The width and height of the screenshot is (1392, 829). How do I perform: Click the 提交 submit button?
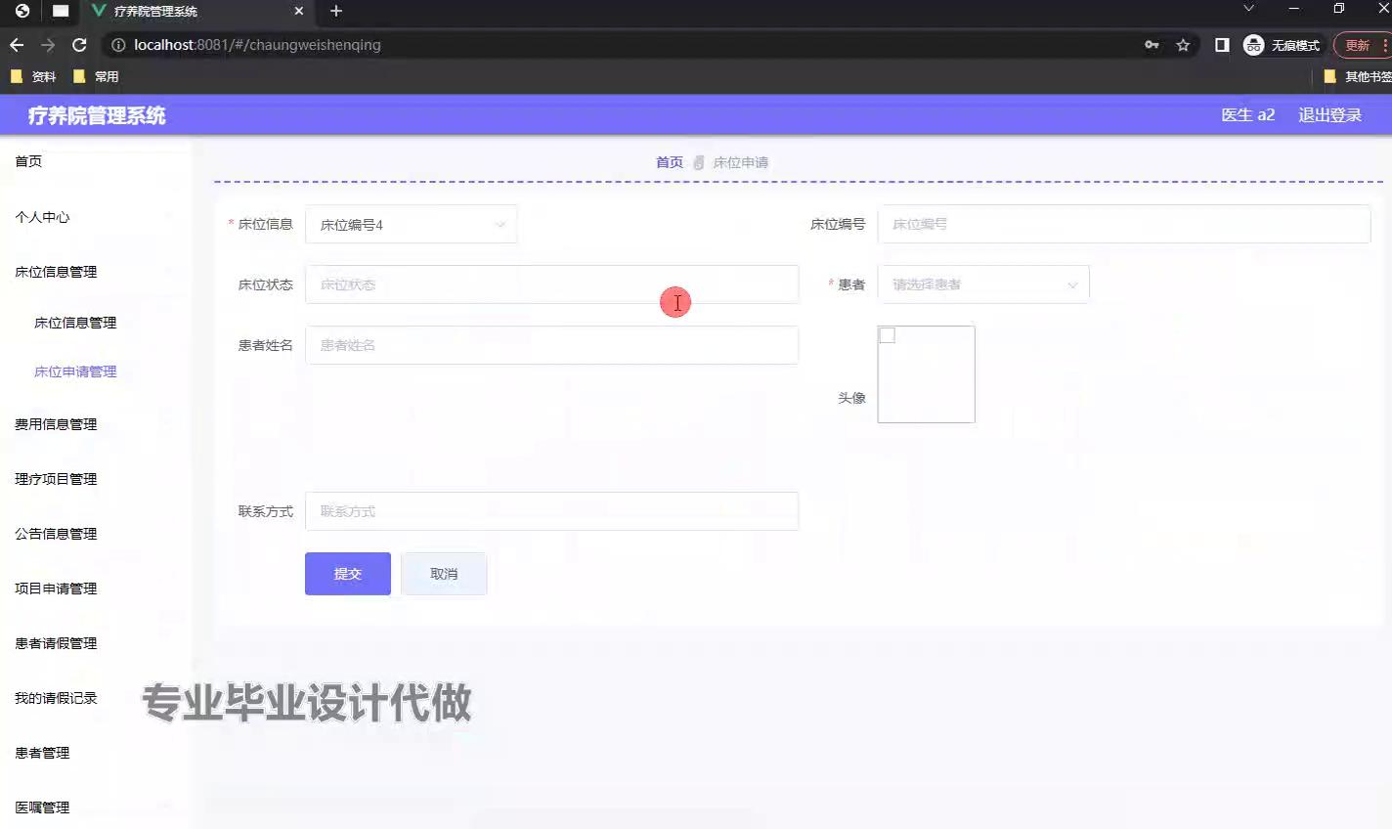[x=347, y=574]
